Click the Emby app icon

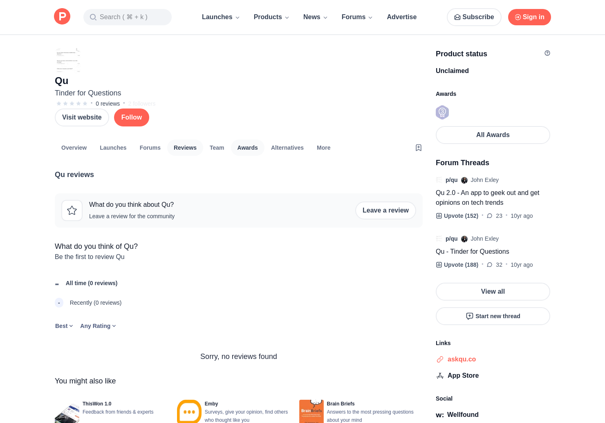[x=189, y=411]
